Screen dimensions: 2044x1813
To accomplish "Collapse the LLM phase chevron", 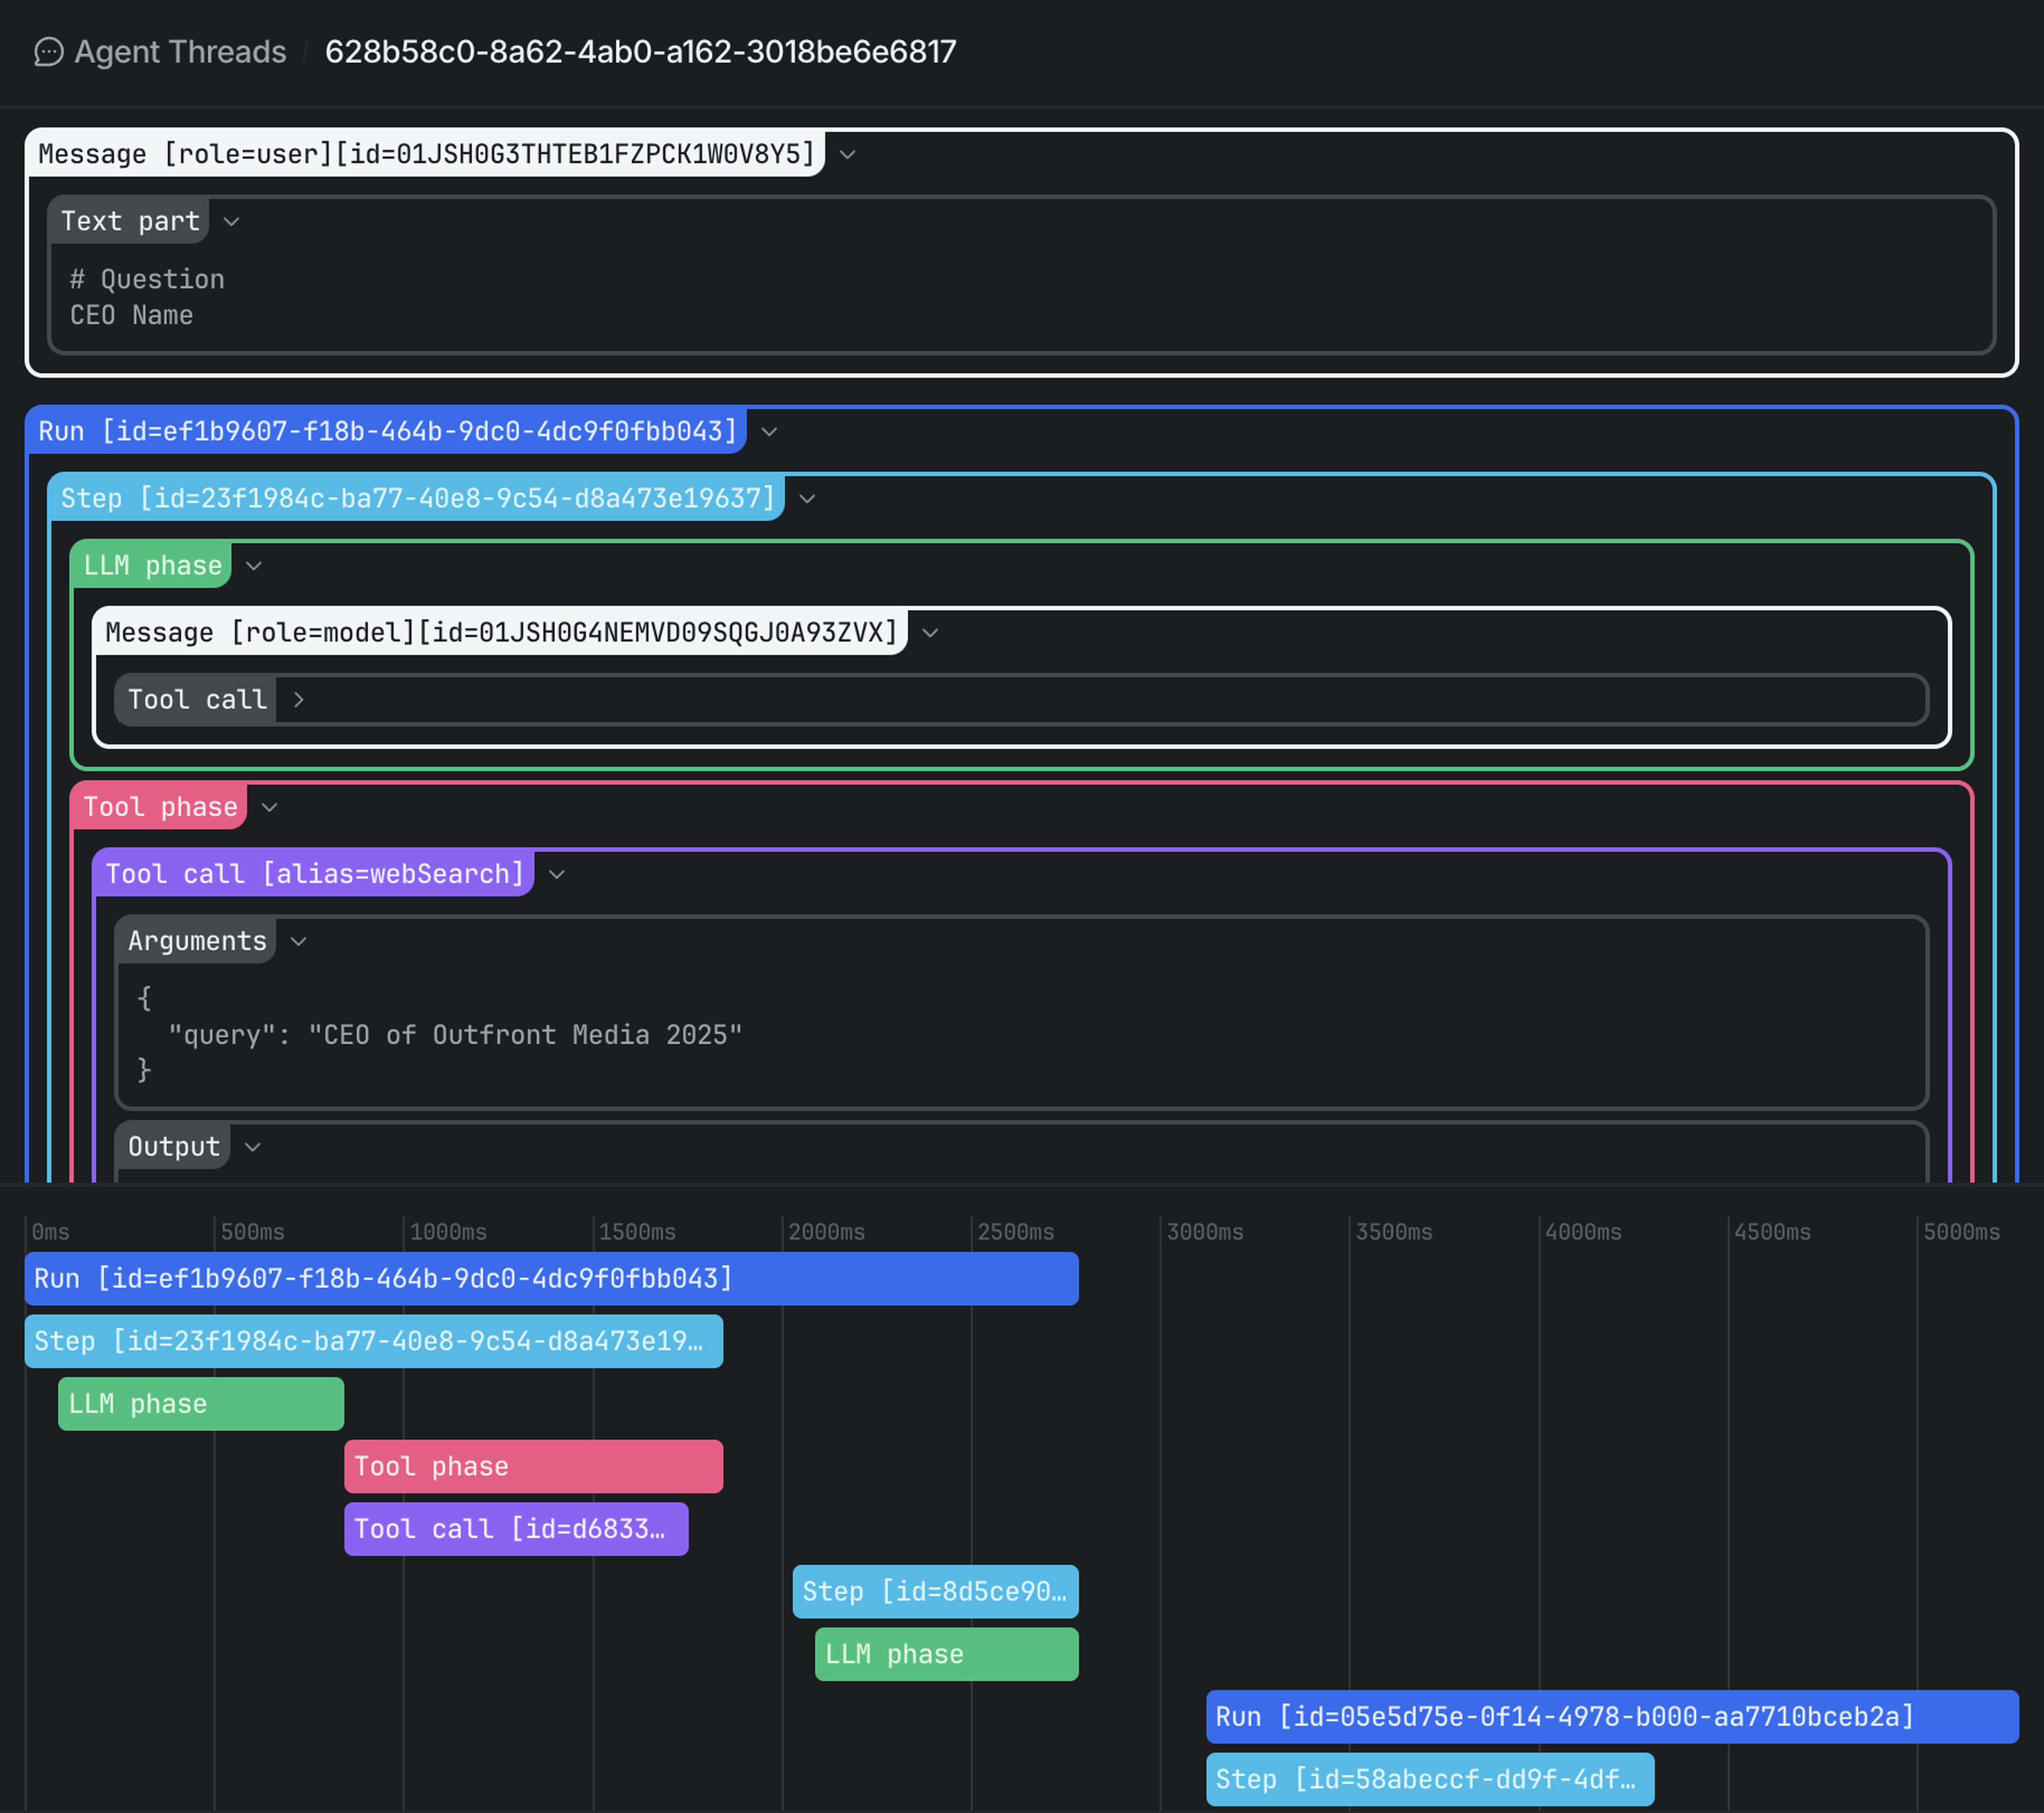I will click(x=254, y=566).
